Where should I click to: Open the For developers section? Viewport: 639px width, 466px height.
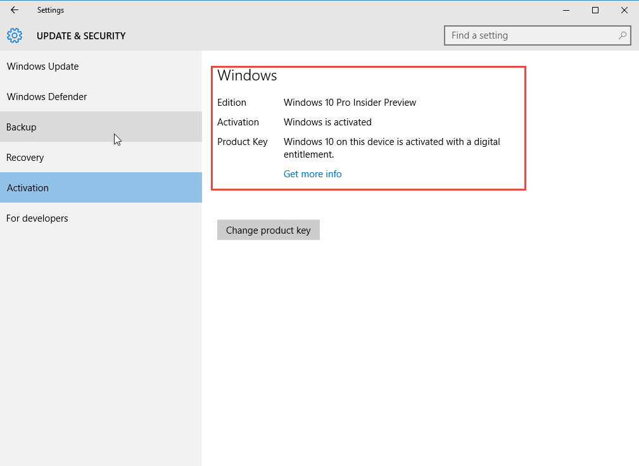pos(101,218)
